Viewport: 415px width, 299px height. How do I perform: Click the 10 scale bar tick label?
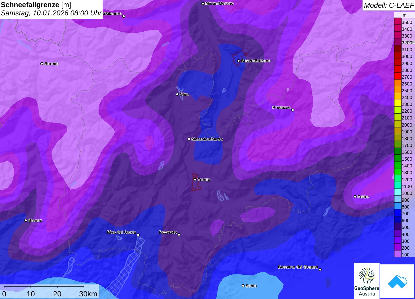31,294
